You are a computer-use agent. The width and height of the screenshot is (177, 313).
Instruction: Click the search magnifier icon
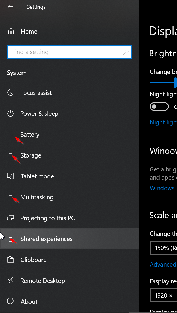tap(126, 52)
